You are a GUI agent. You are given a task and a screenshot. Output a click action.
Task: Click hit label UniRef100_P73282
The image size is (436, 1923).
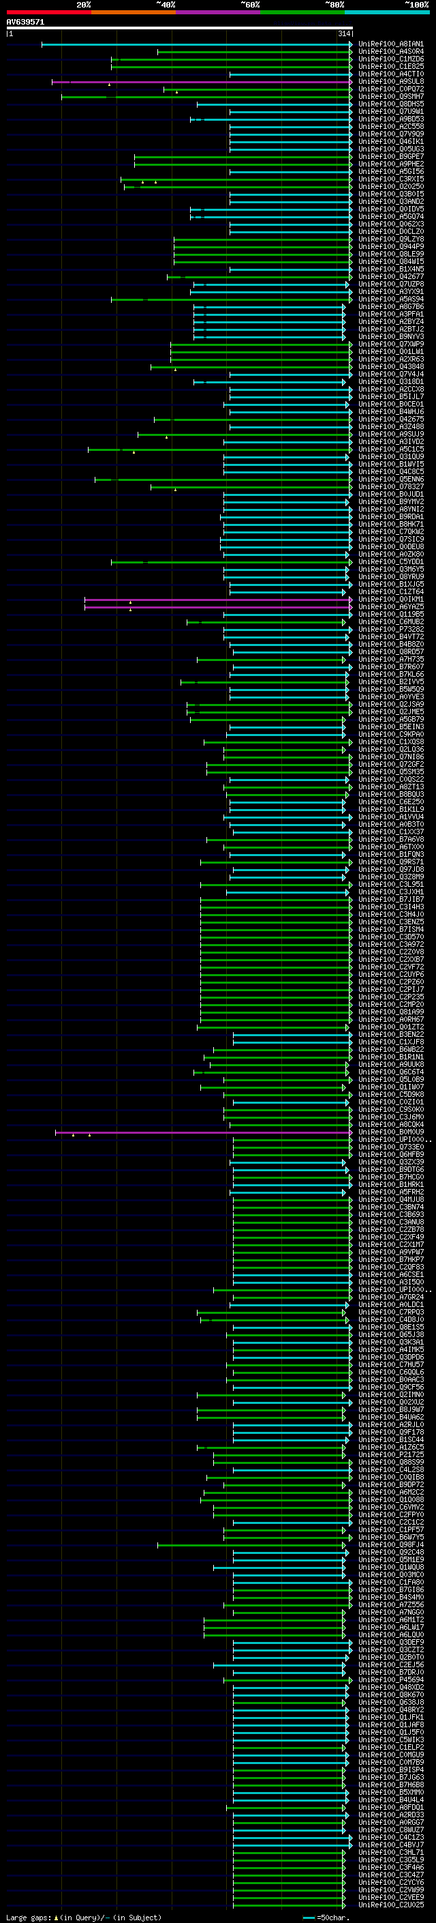[390, 630]
